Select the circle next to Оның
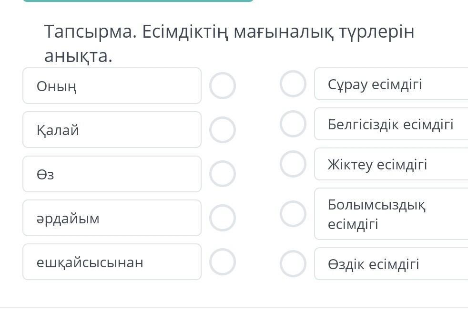 pos(223,86)
